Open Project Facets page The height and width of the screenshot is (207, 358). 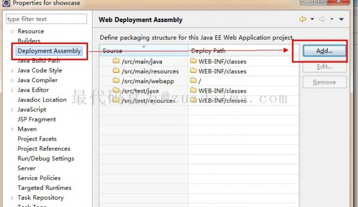coord(37,139)
